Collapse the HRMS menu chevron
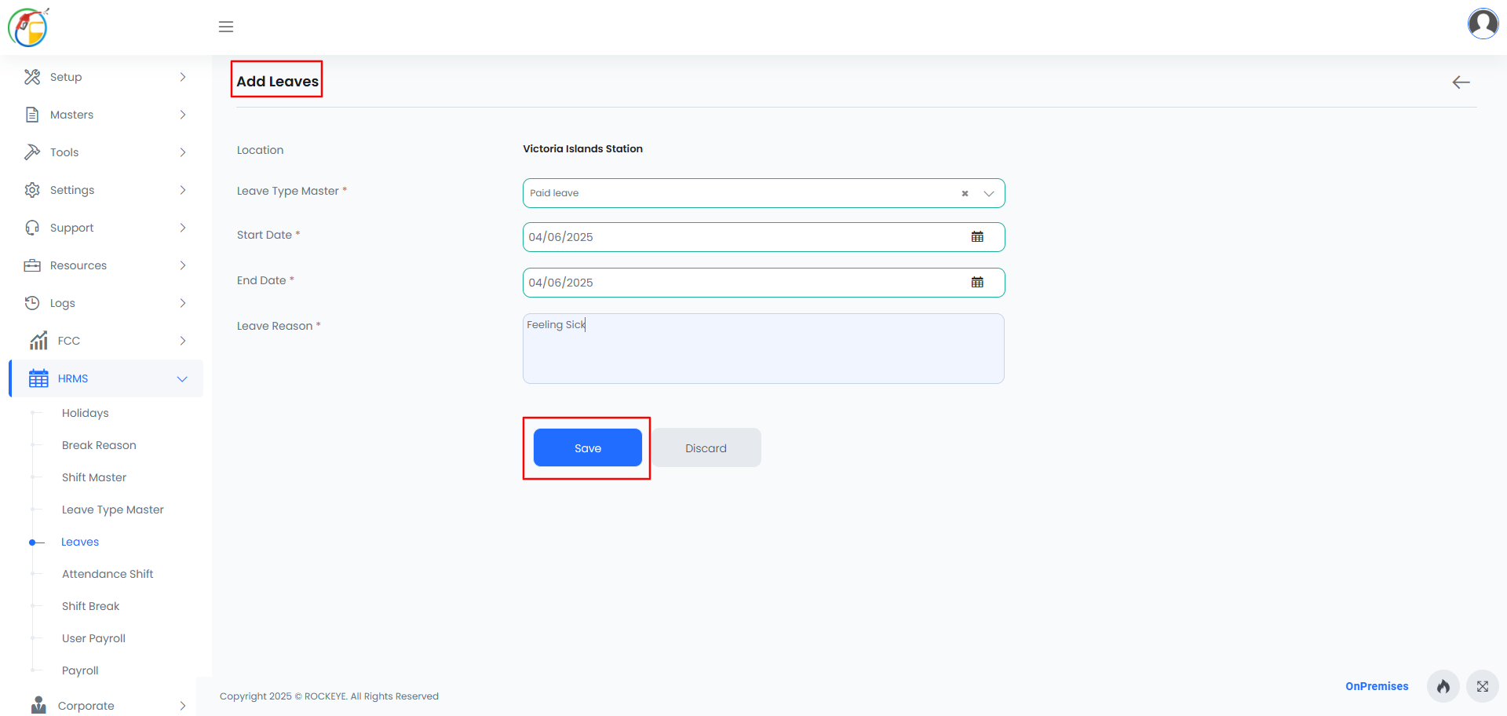This screenshot has width=1507, height=716. (x=183, y=378)
